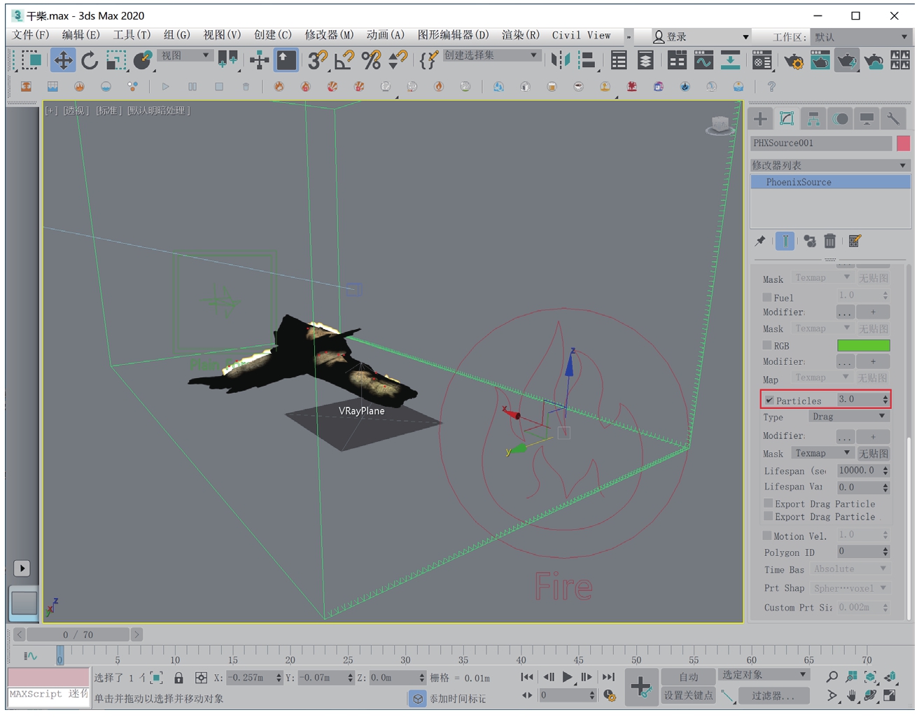
Task: Switch to the Utilities panel wrench icon
Action: [893, 119]
